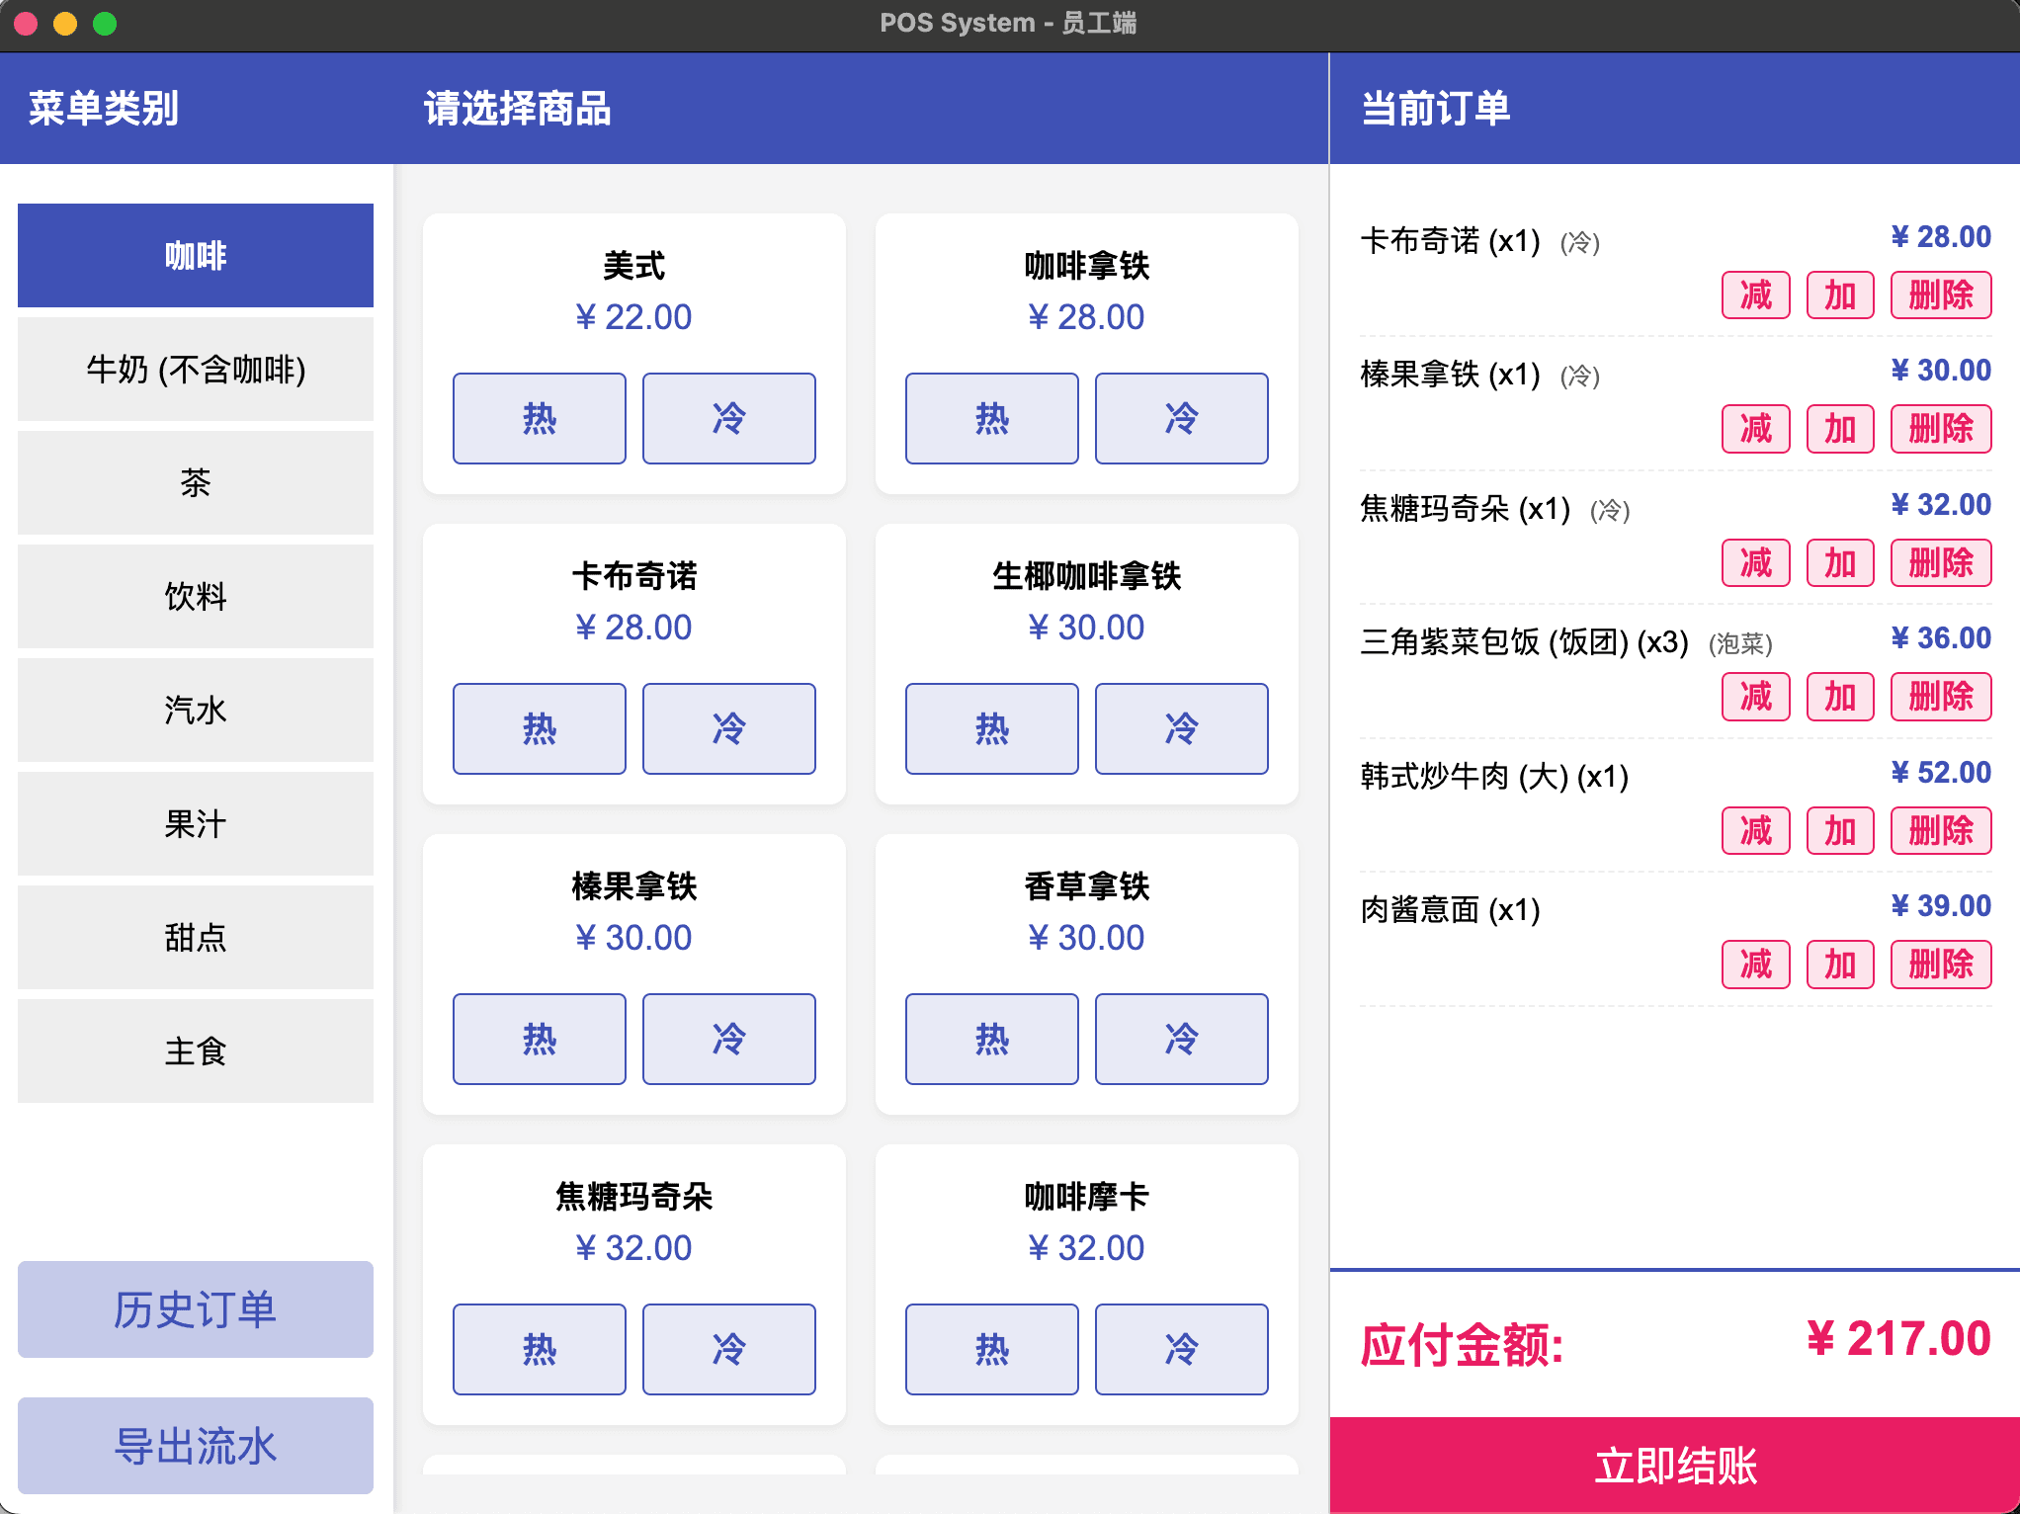
Task: Select the 冷 option for 咖啡拿铁
Action: (1182, 418)
